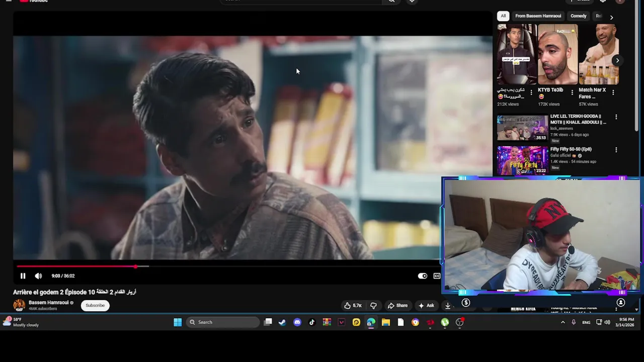
Task: Open the YouTube notifications bell
Action: pos(603,2)
